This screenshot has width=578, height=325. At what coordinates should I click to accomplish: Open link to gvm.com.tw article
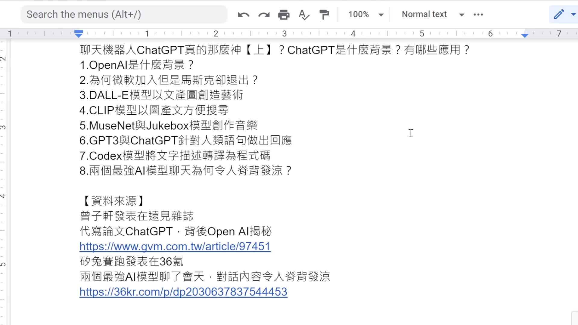point(175,246)
